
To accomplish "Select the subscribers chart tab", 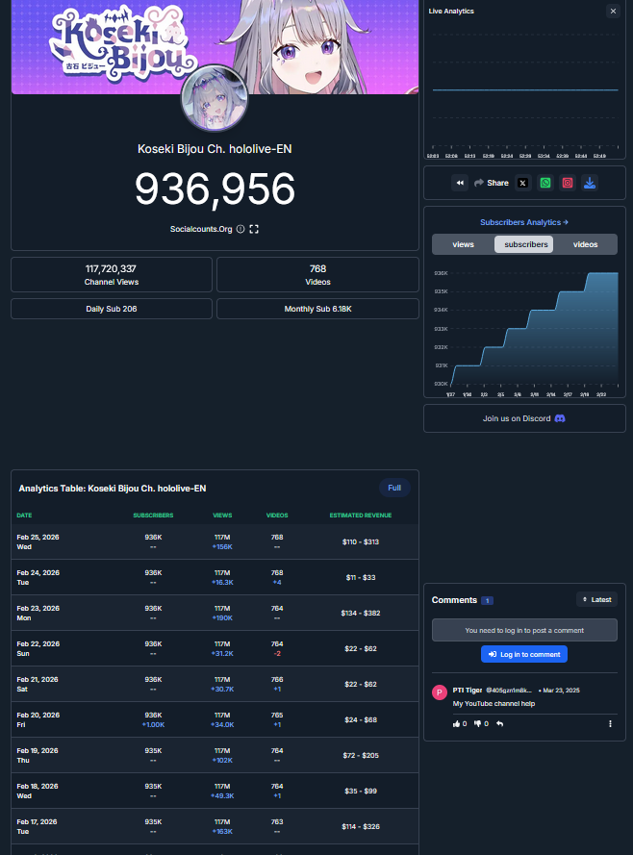I will pos(524,244).
